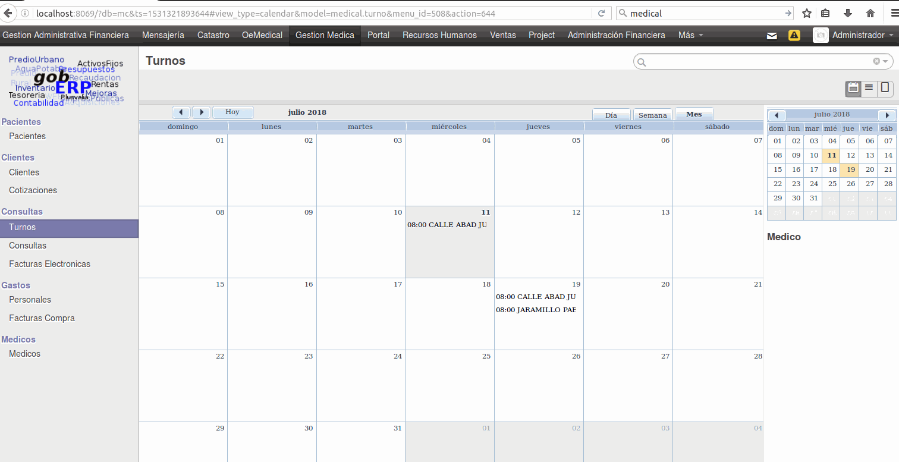Open Project menu
Image resolution: width=899 pixels, height=462 pixels.
[542, 35]
